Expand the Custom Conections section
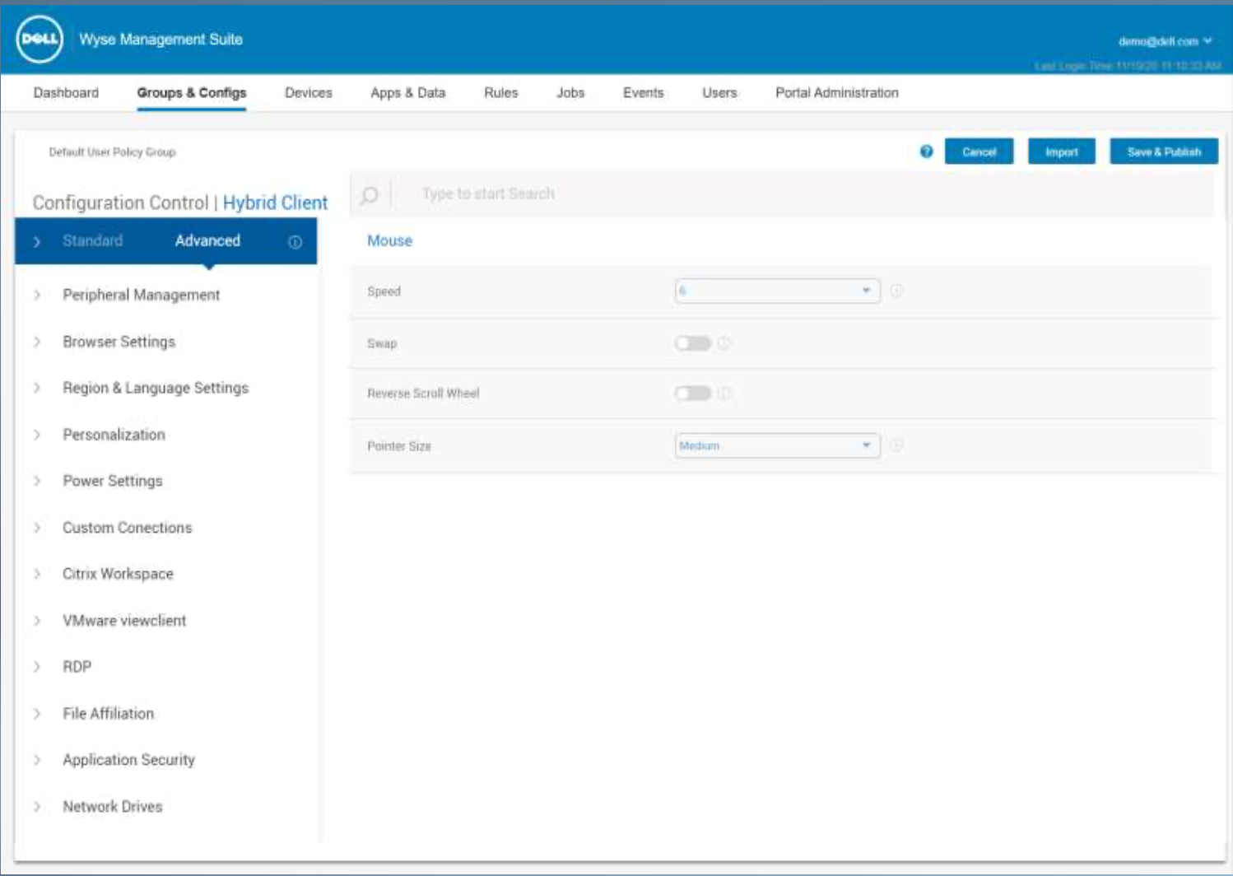 tap(128, 528)
